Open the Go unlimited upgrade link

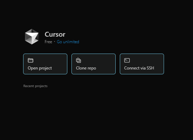pos(68,42)
